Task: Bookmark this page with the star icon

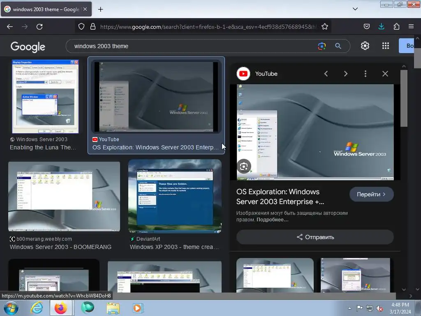Action: [x=325, y=26]
